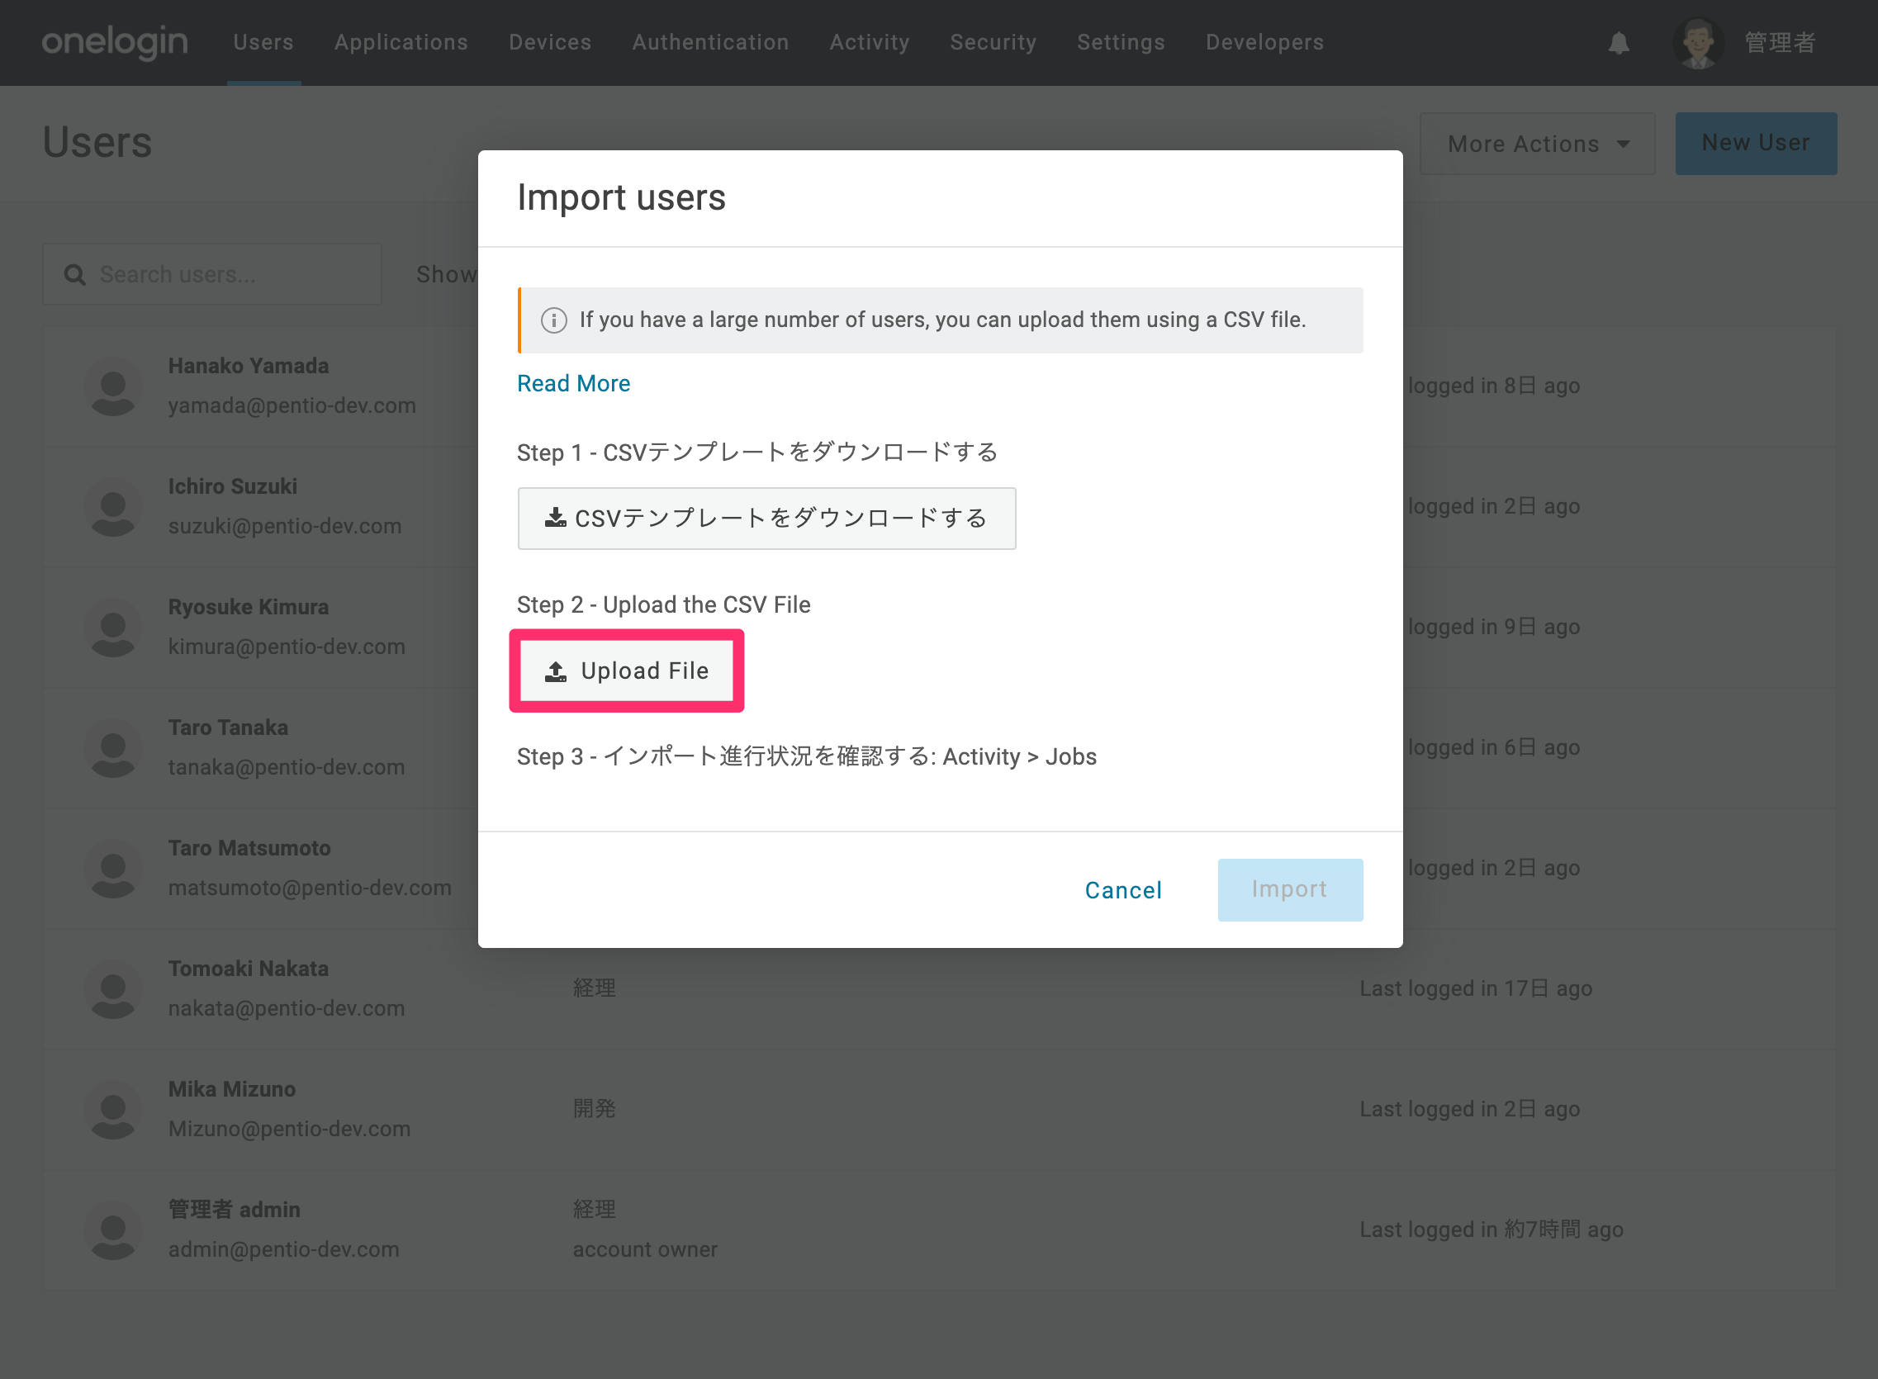Open the Applications menu
Image resolution: width=1878 pixels, height=1379 pixels.
pos(401,42)
